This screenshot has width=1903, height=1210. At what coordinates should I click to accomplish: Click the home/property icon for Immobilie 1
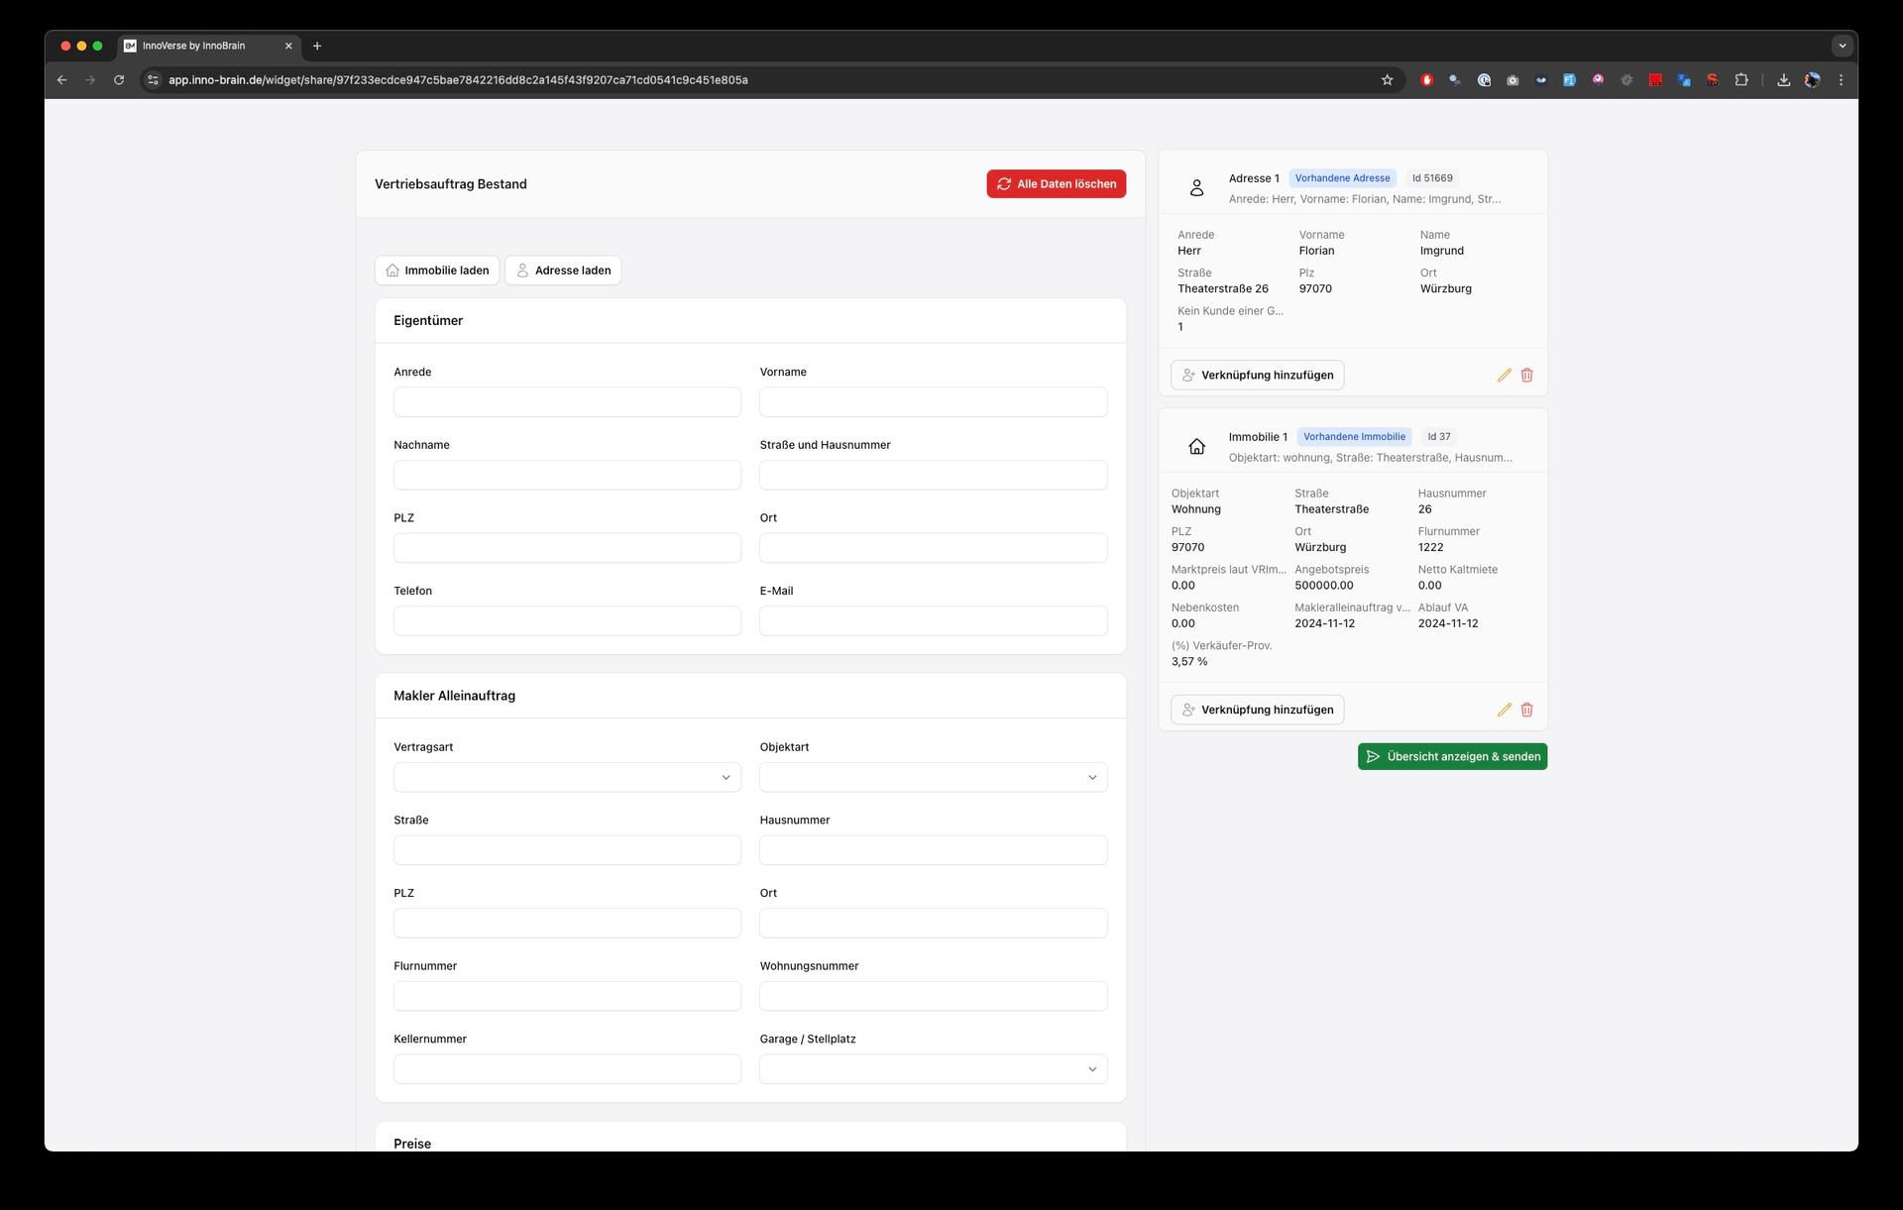pos(1195,445)
